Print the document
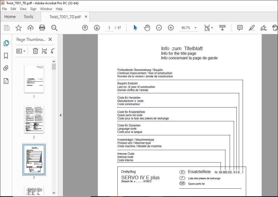Viewport: 278px width, 197px height. pyautogui.click(x=42, y=28)
